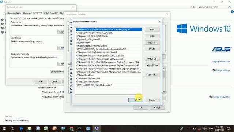Open the People icon in system tray
This screenshot has width=234, height=132.
point(182,129)
